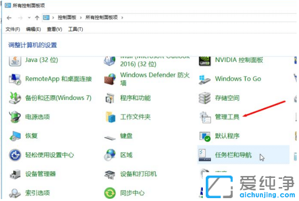The image size is (299, 201).
Task: Expand chevron after 控制面板 in address bar
Action: click(x=81, y=18)
